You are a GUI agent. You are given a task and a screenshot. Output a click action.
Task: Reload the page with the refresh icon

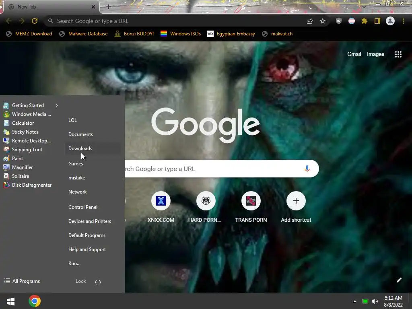(35, 21)
